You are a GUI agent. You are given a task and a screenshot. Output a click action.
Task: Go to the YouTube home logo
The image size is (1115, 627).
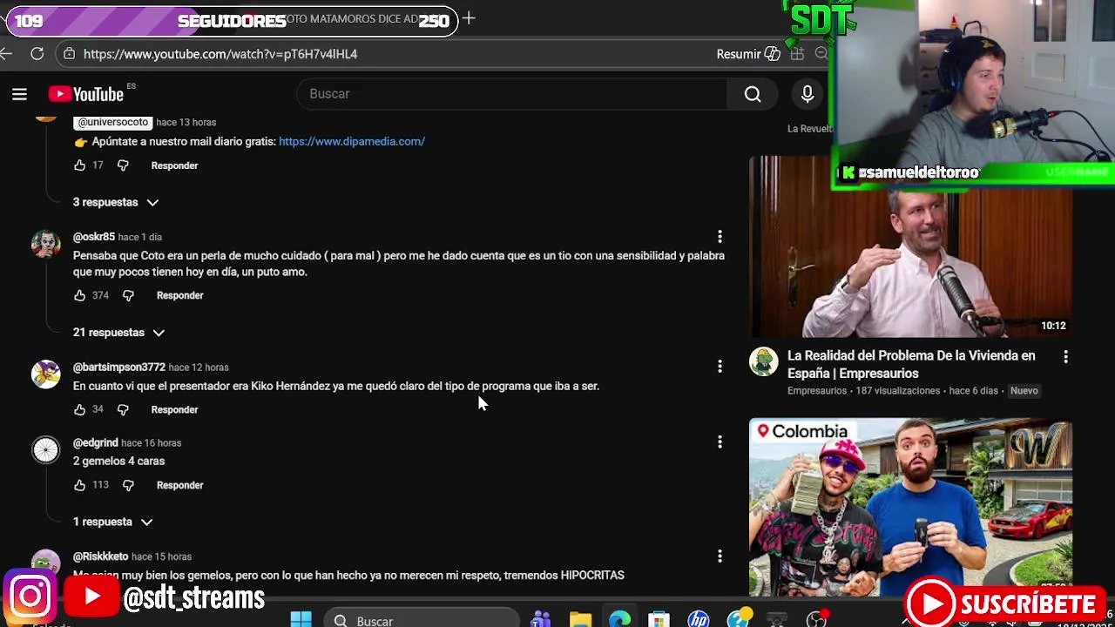(86, 94)
